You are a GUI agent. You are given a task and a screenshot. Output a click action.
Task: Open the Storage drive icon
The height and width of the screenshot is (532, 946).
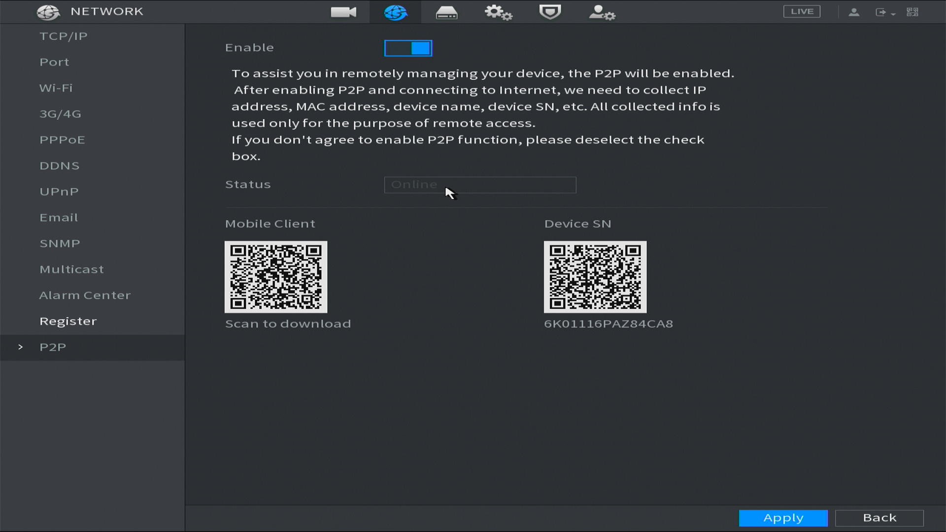(446, 12)
